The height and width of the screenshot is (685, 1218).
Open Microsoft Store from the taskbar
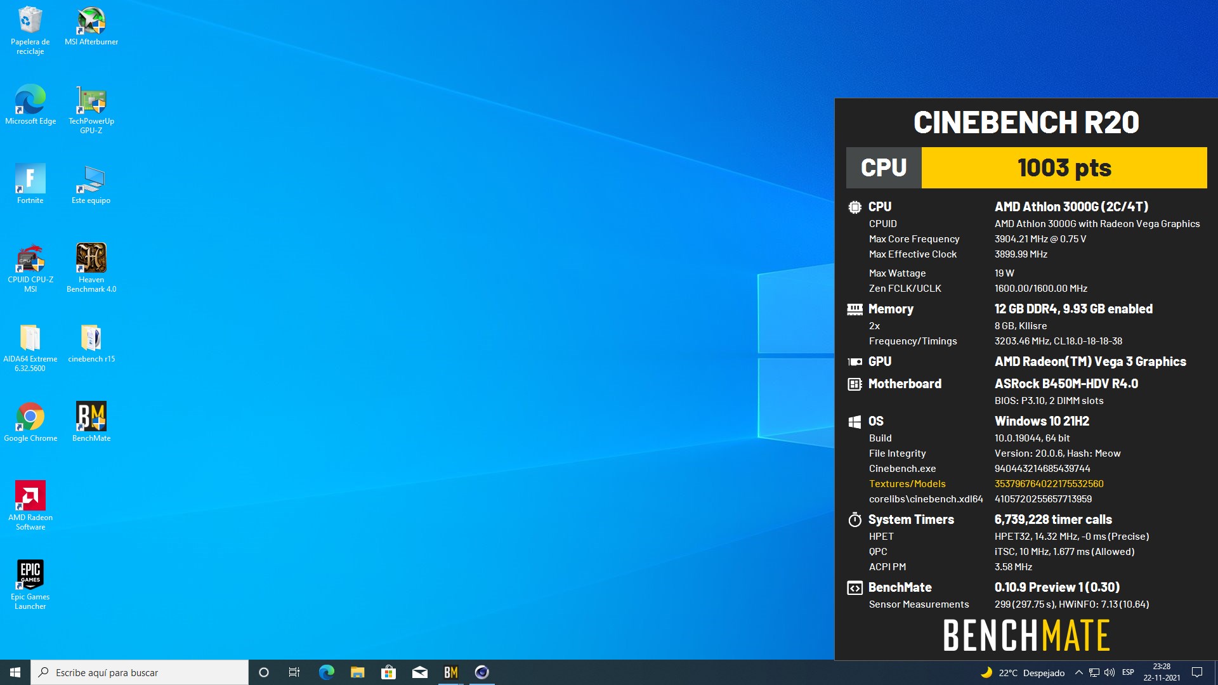tap(388, 672)
